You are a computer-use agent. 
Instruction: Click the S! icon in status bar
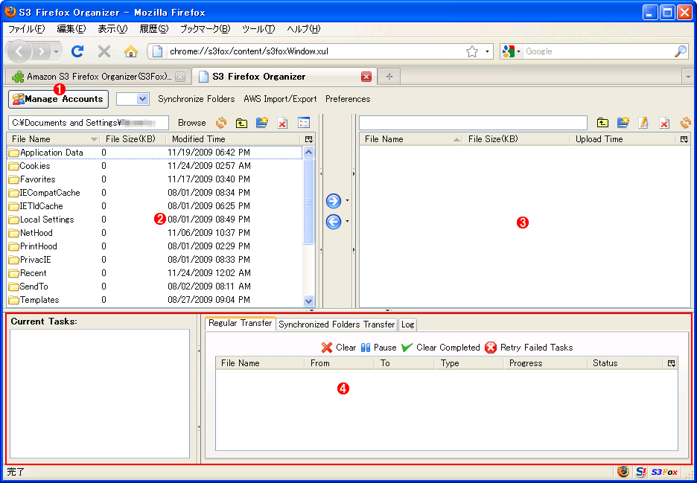tap(640, 472)
